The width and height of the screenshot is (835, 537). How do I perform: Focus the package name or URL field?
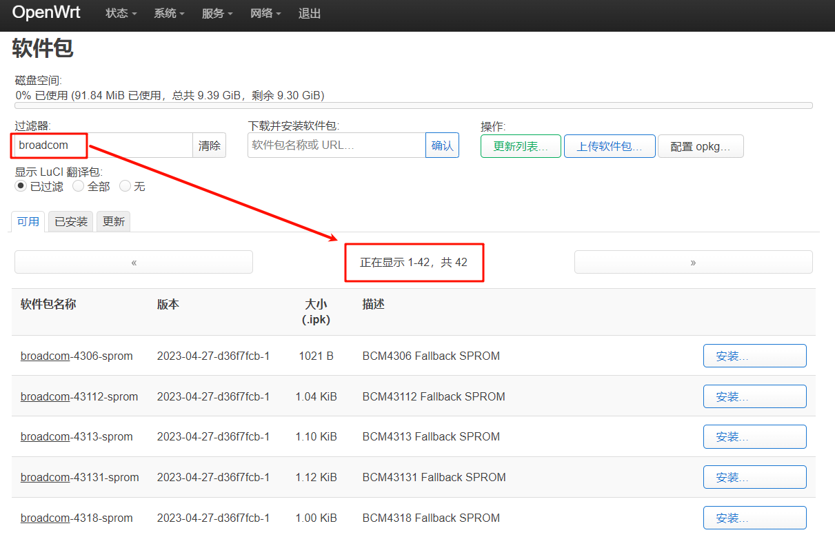pos(336,145)
